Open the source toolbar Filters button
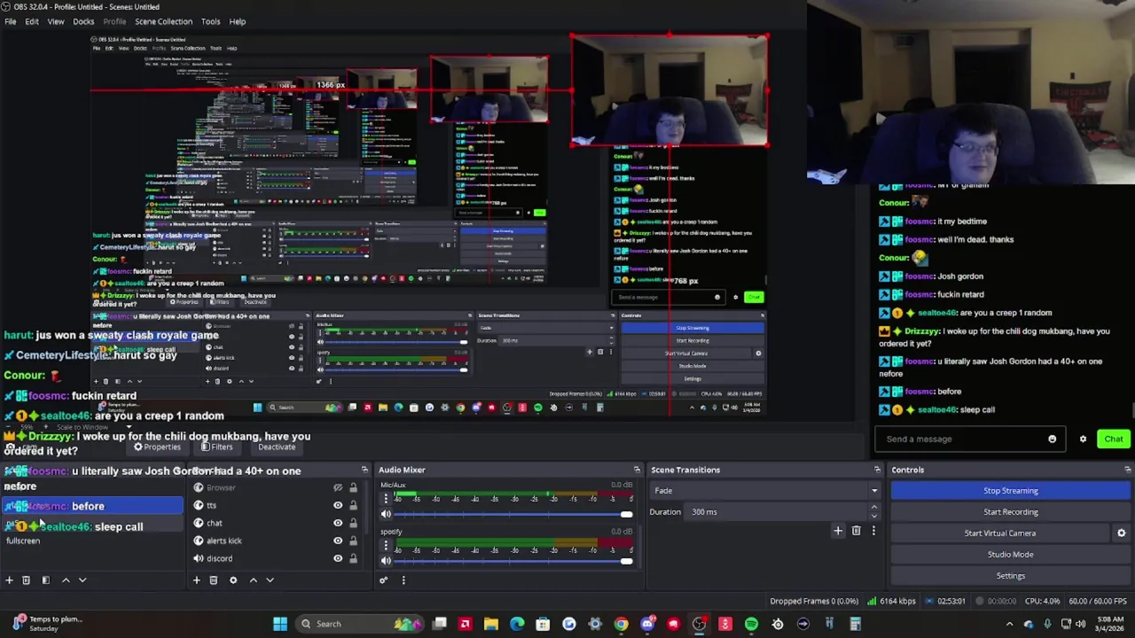The image size is (1135, 638). coord(216,447)
